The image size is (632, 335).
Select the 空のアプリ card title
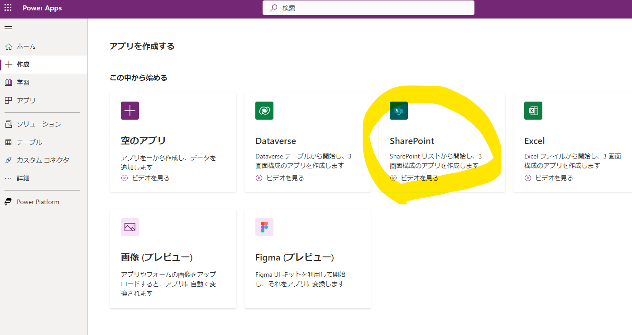[x=144, y=141]
